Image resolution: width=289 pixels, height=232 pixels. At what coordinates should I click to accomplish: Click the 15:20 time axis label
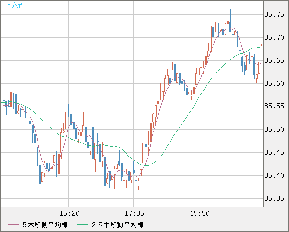69,213
